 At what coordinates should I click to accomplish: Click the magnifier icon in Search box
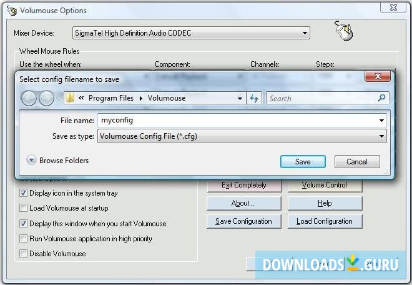point(381,98)
